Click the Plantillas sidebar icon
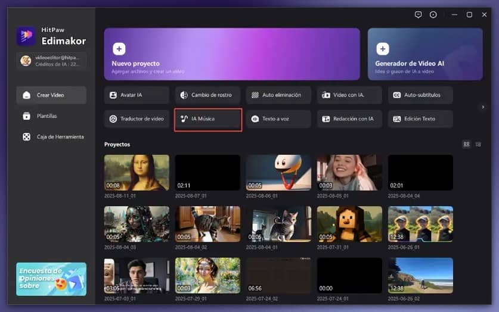Screen dimensions: 499x312 26,116
